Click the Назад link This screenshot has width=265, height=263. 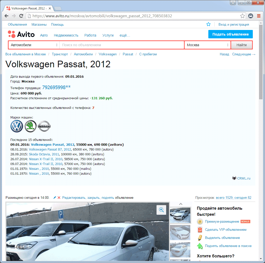point(224,54)
